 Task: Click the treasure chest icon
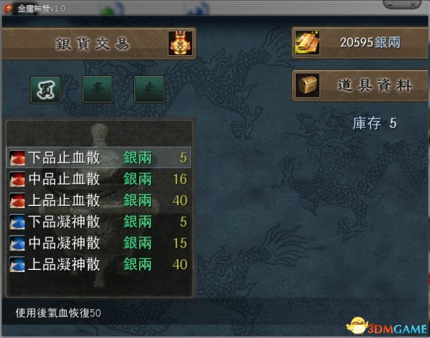coord(308,86)
